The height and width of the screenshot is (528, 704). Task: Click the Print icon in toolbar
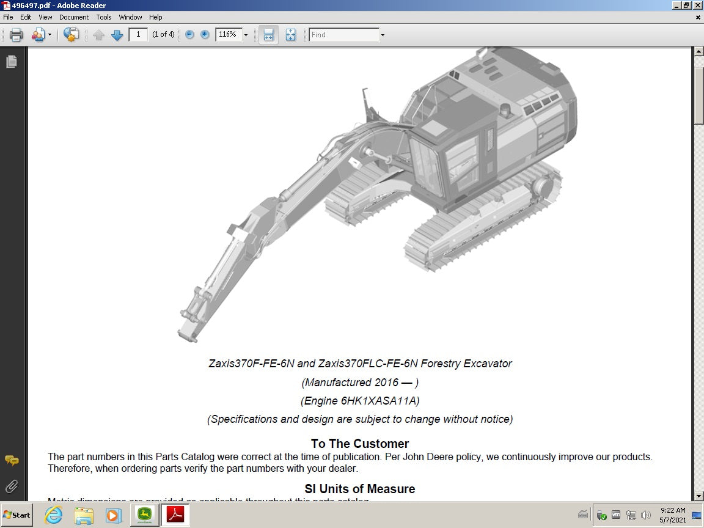click(16, 35)
